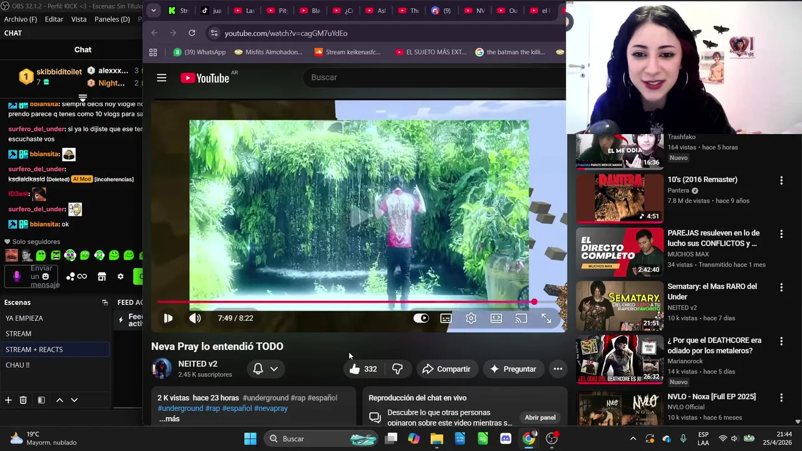The height and width of the screenshot is (451, 802).
Task: Open options for the 10's (2016 Remaster) video
Action: point(781,180)
